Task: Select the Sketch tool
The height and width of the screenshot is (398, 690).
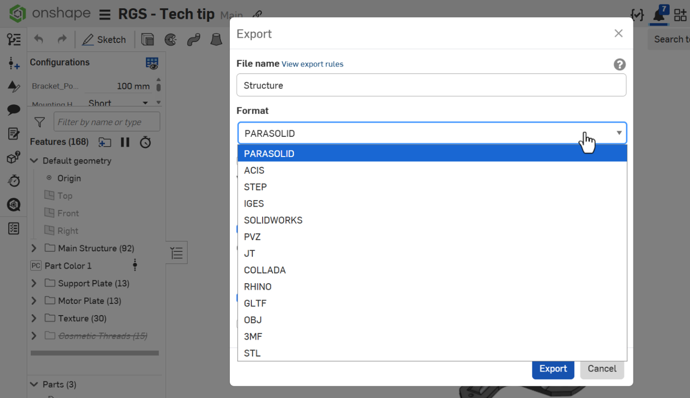Action: click(x=105, y=39)
